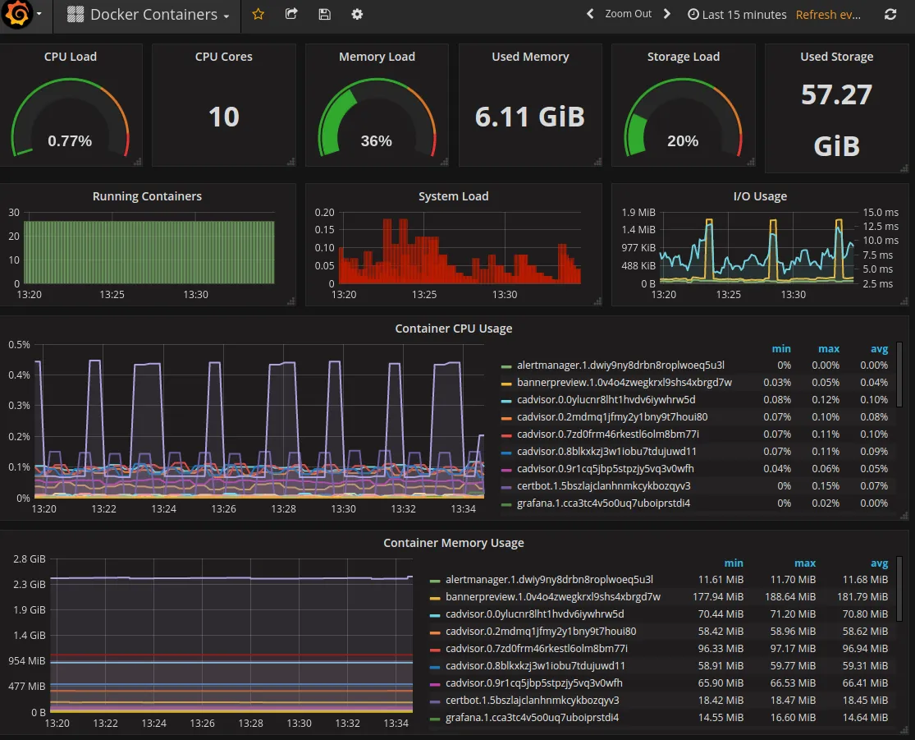Shift time range forward with right arrow
Screen dimensions: 915x740
[x=667, y=13]
